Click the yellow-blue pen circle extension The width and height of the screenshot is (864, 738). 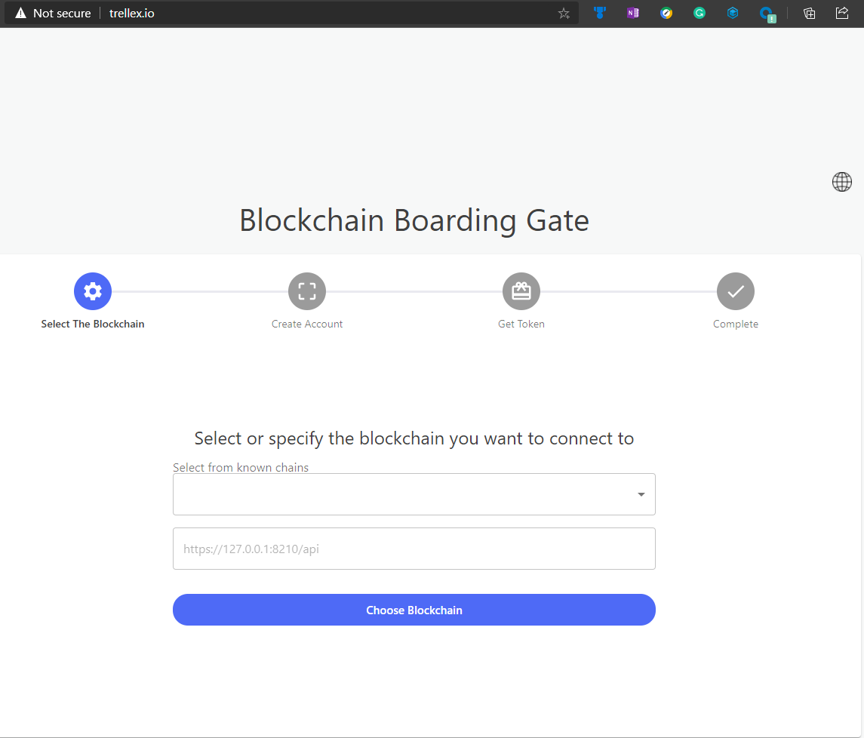click(x=666, y=13)
